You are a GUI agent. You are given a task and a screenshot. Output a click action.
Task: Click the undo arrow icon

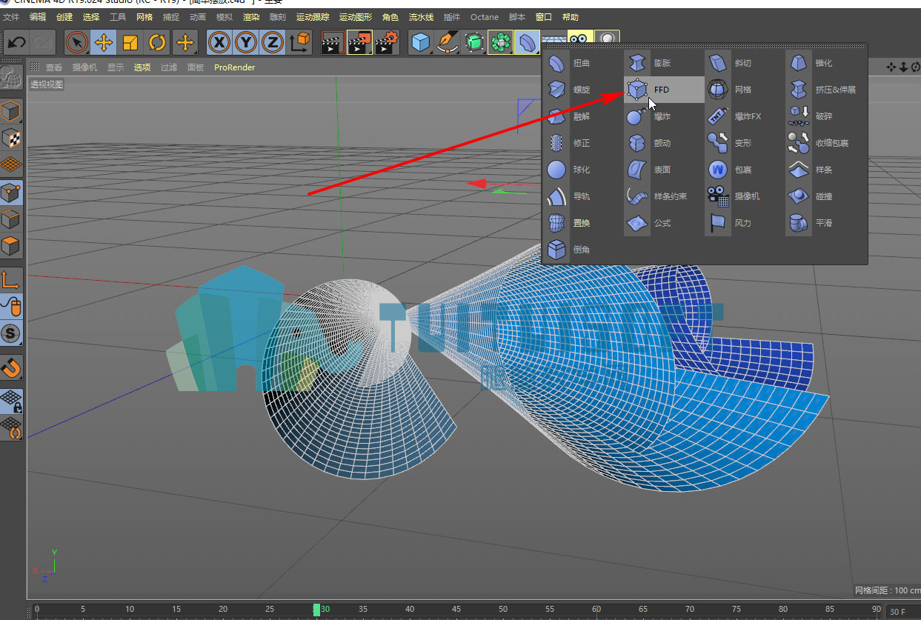click(x=16, y=43)
